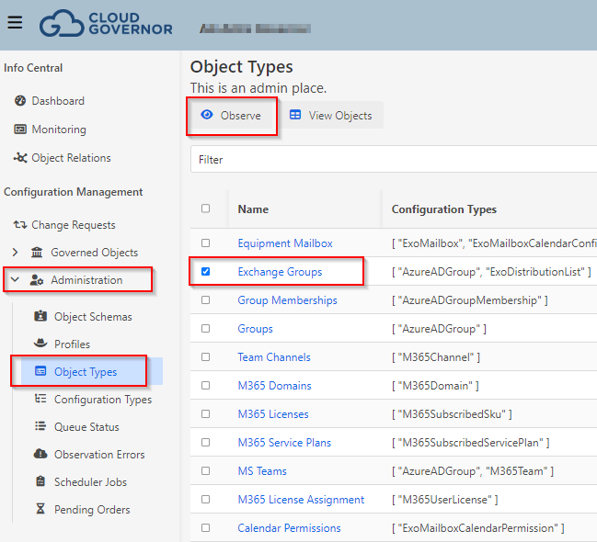
Task: Click the Pending Orders hourglass icon
Action: point(40,510)
